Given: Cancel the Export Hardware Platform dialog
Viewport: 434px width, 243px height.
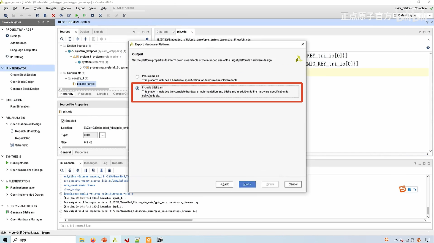Looking at the screenshot, I should click(x=293, y=184).
